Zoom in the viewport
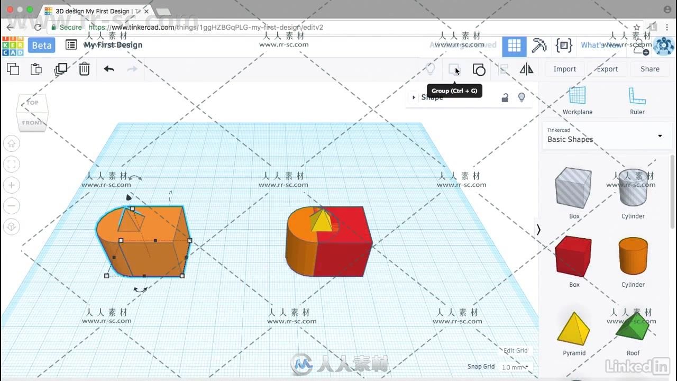 tap(12, 185)
